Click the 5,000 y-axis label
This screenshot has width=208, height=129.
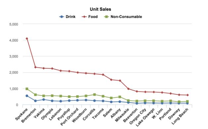14,24
